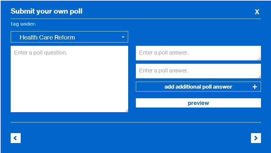Click the chevron arrow on tag selector
The height and width of the screenshot is (153, 271).
[123, 37]
